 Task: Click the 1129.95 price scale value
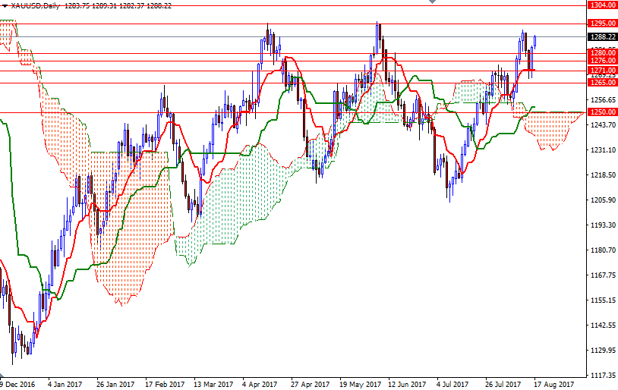click(x=602, y=351)
